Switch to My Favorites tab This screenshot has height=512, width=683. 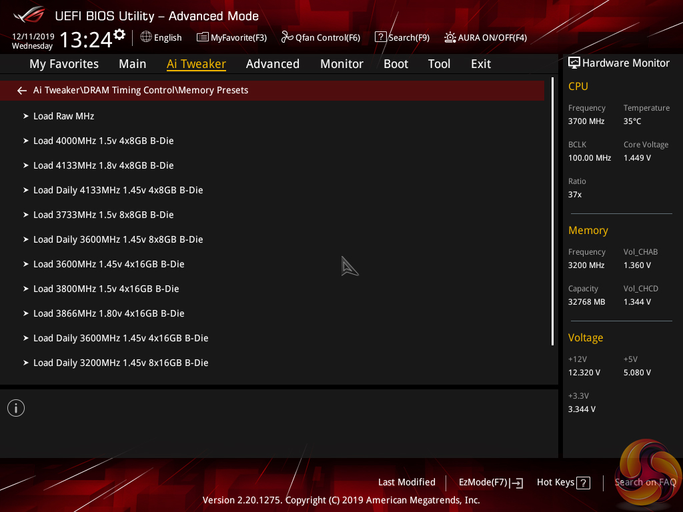tap(64, 64)
